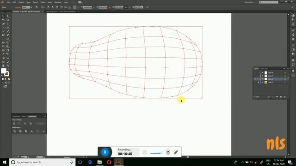Show Layer 4 via its visibility box
Viewport: 296px width, 166px height.
[x=255, y=73]
